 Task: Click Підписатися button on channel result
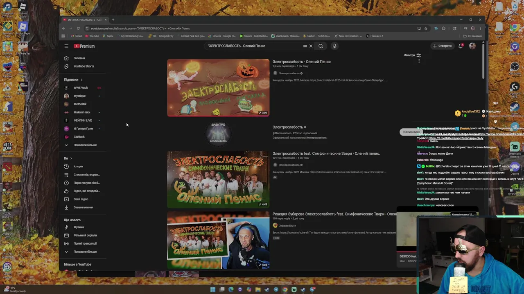click(x=410, y=132)
